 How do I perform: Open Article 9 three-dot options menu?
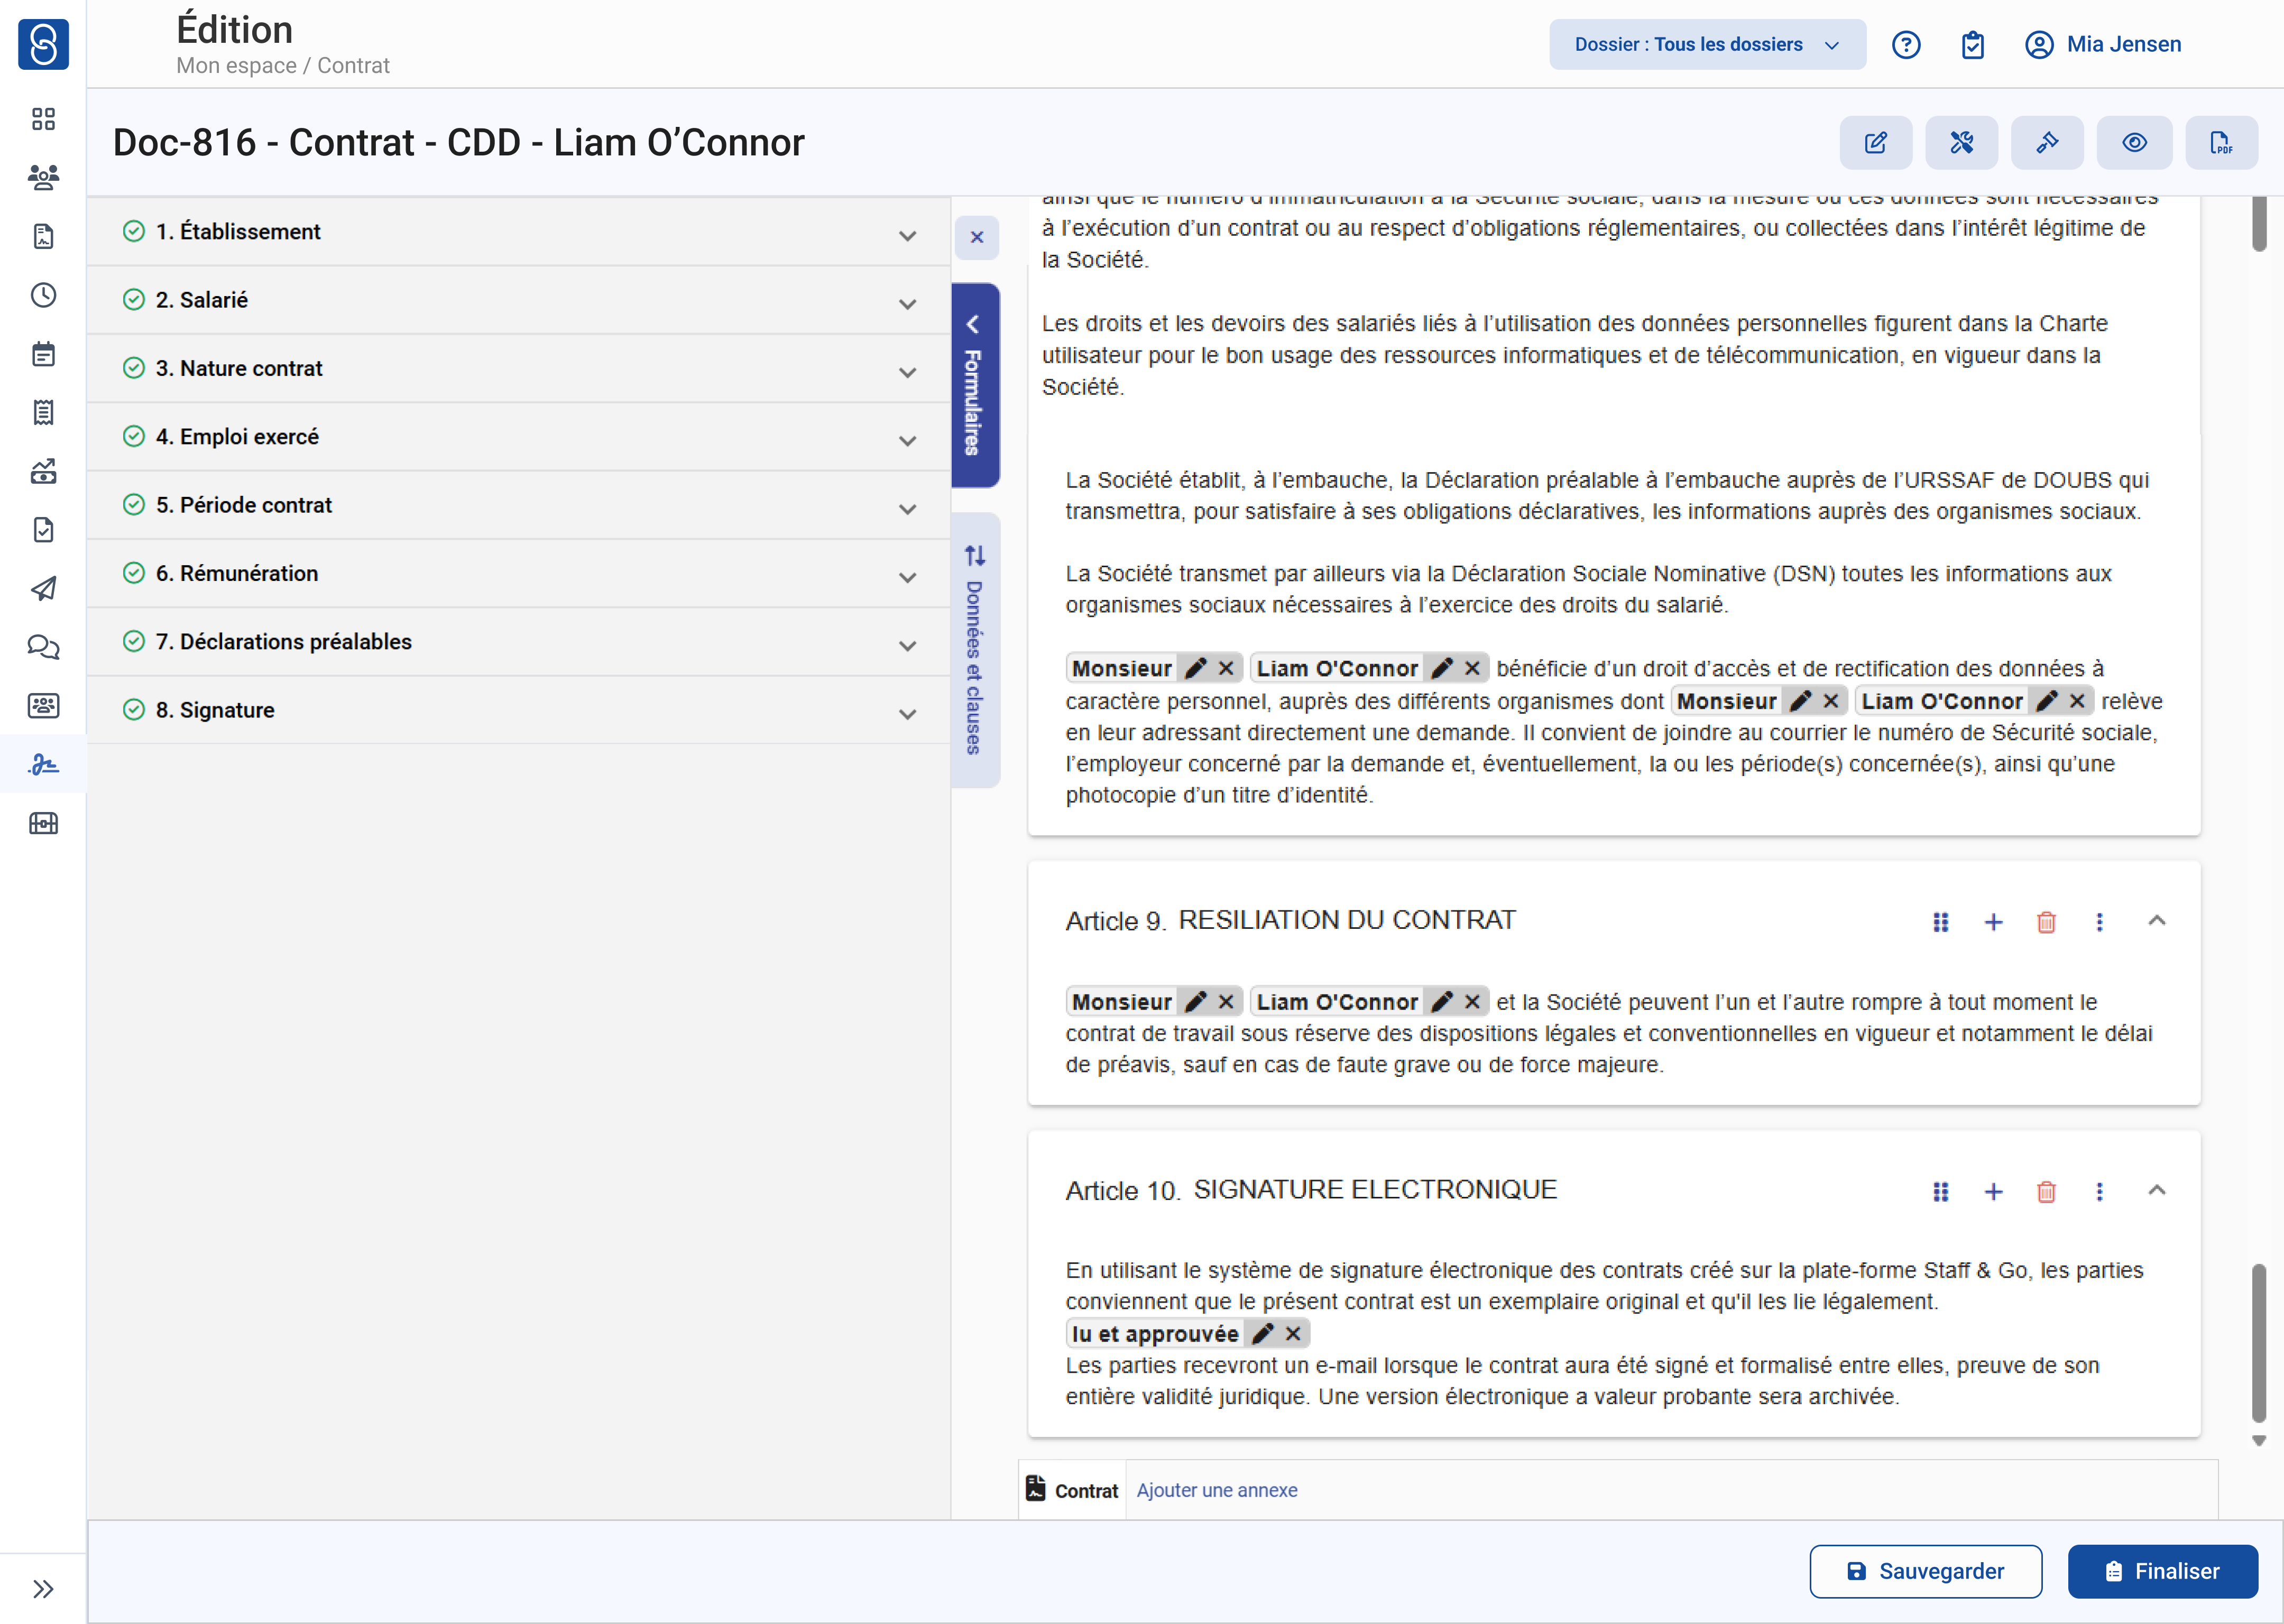[2099, 922]
